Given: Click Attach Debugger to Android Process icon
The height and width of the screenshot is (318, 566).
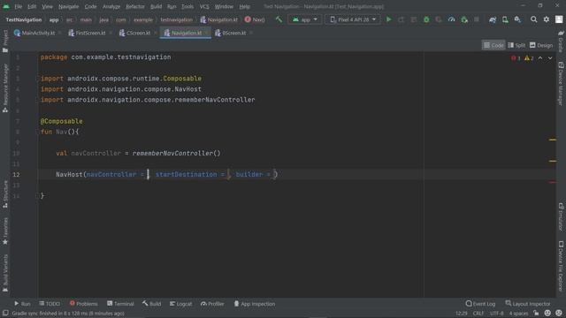Looking at the screenshot, I should tap(464, 19).
